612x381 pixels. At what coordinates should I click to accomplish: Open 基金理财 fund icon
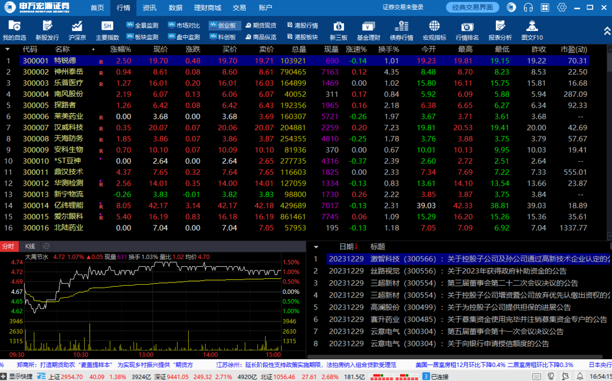click(x=368, y=31)
